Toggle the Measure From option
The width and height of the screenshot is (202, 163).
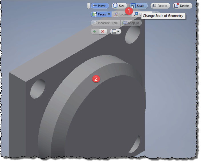[x=105, y=23]
